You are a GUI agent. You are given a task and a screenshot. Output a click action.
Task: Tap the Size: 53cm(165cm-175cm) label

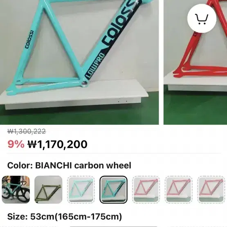[x=65, y=217]
